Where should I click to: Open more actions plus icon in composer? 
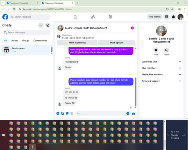(58, 113)
